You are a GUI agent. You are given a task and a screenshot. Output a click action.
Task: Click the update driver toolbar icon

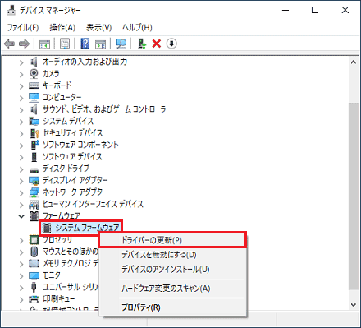(x=142, y=44)
